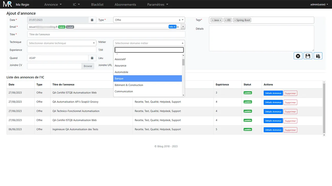Click Supprimer for Ingénieure QA announcement
The height and width of the screenshot is (186, 332).
tap(290, 130)
